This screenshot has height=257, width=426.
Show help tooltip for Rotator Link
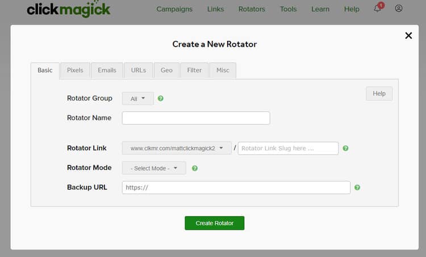(345, 148)
